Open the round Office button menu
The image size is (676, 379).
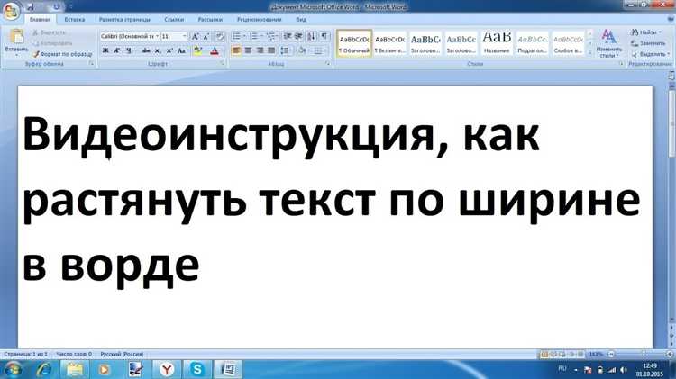tap(11, 10)
